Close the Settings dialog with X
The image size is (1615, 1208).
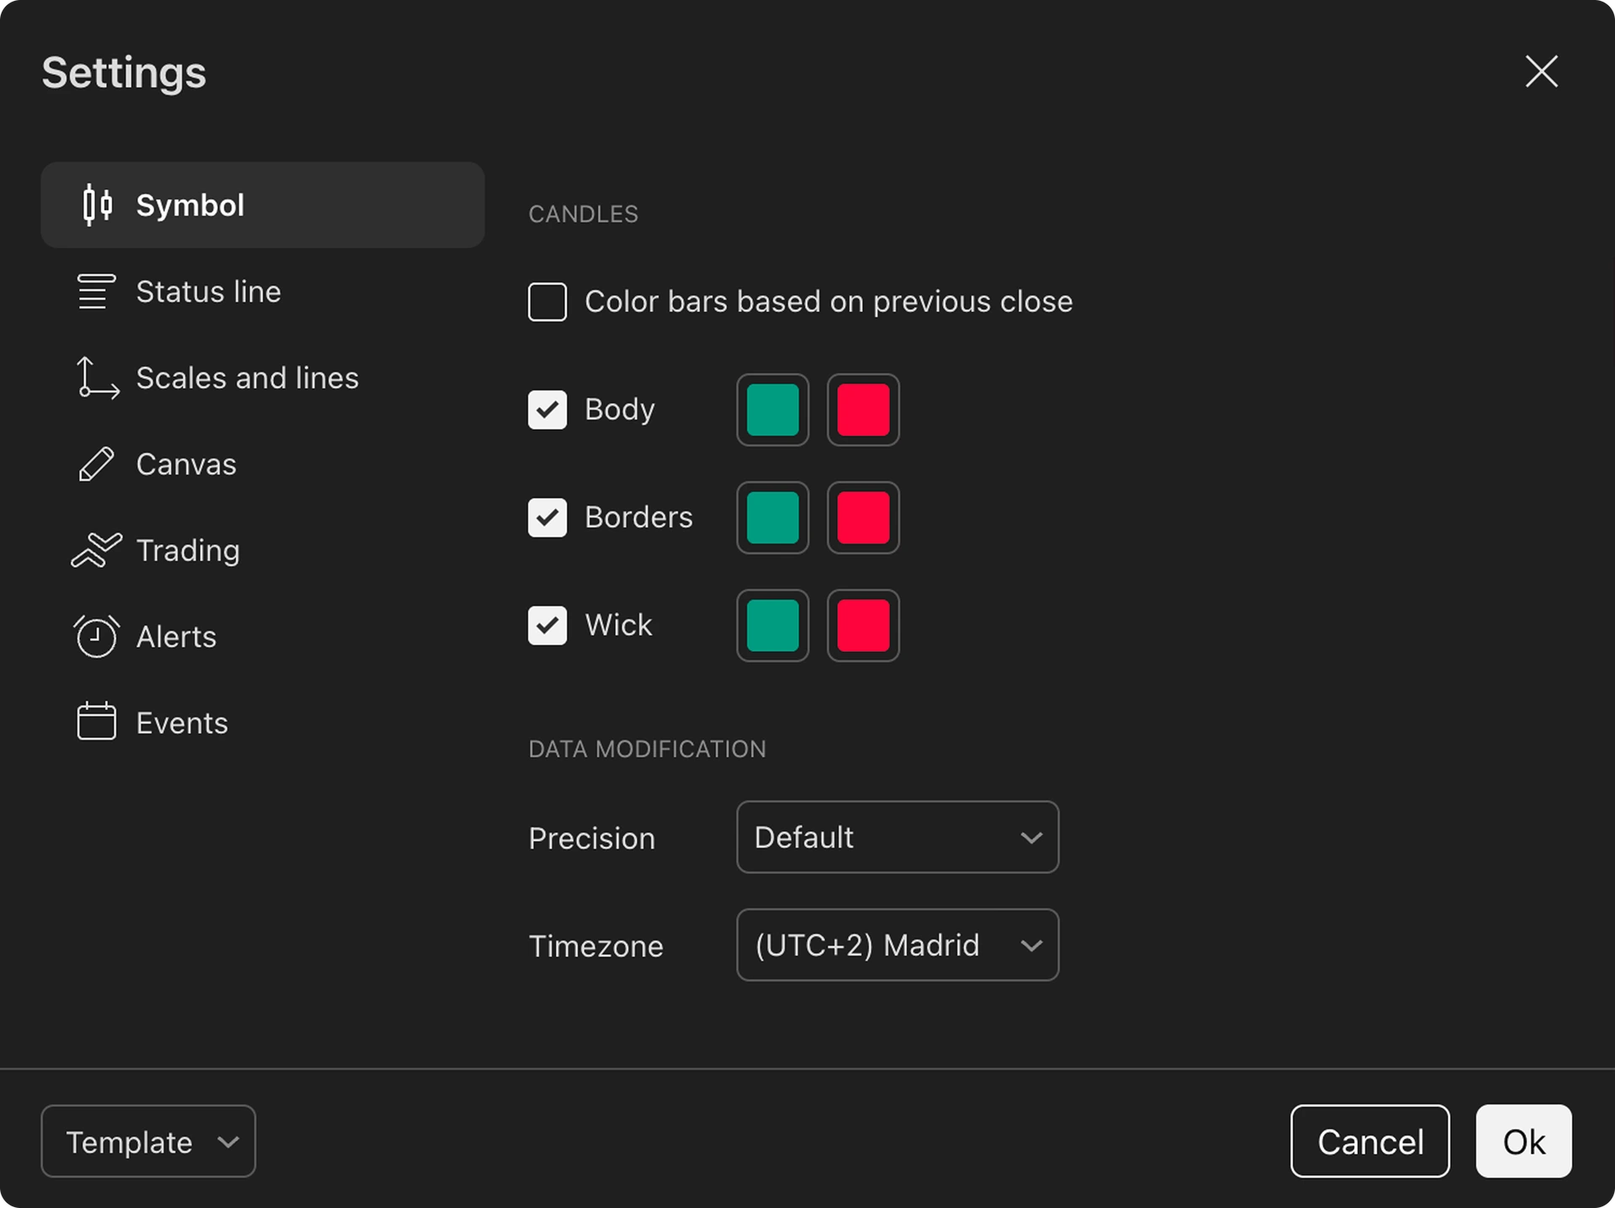pos(1541,72)
